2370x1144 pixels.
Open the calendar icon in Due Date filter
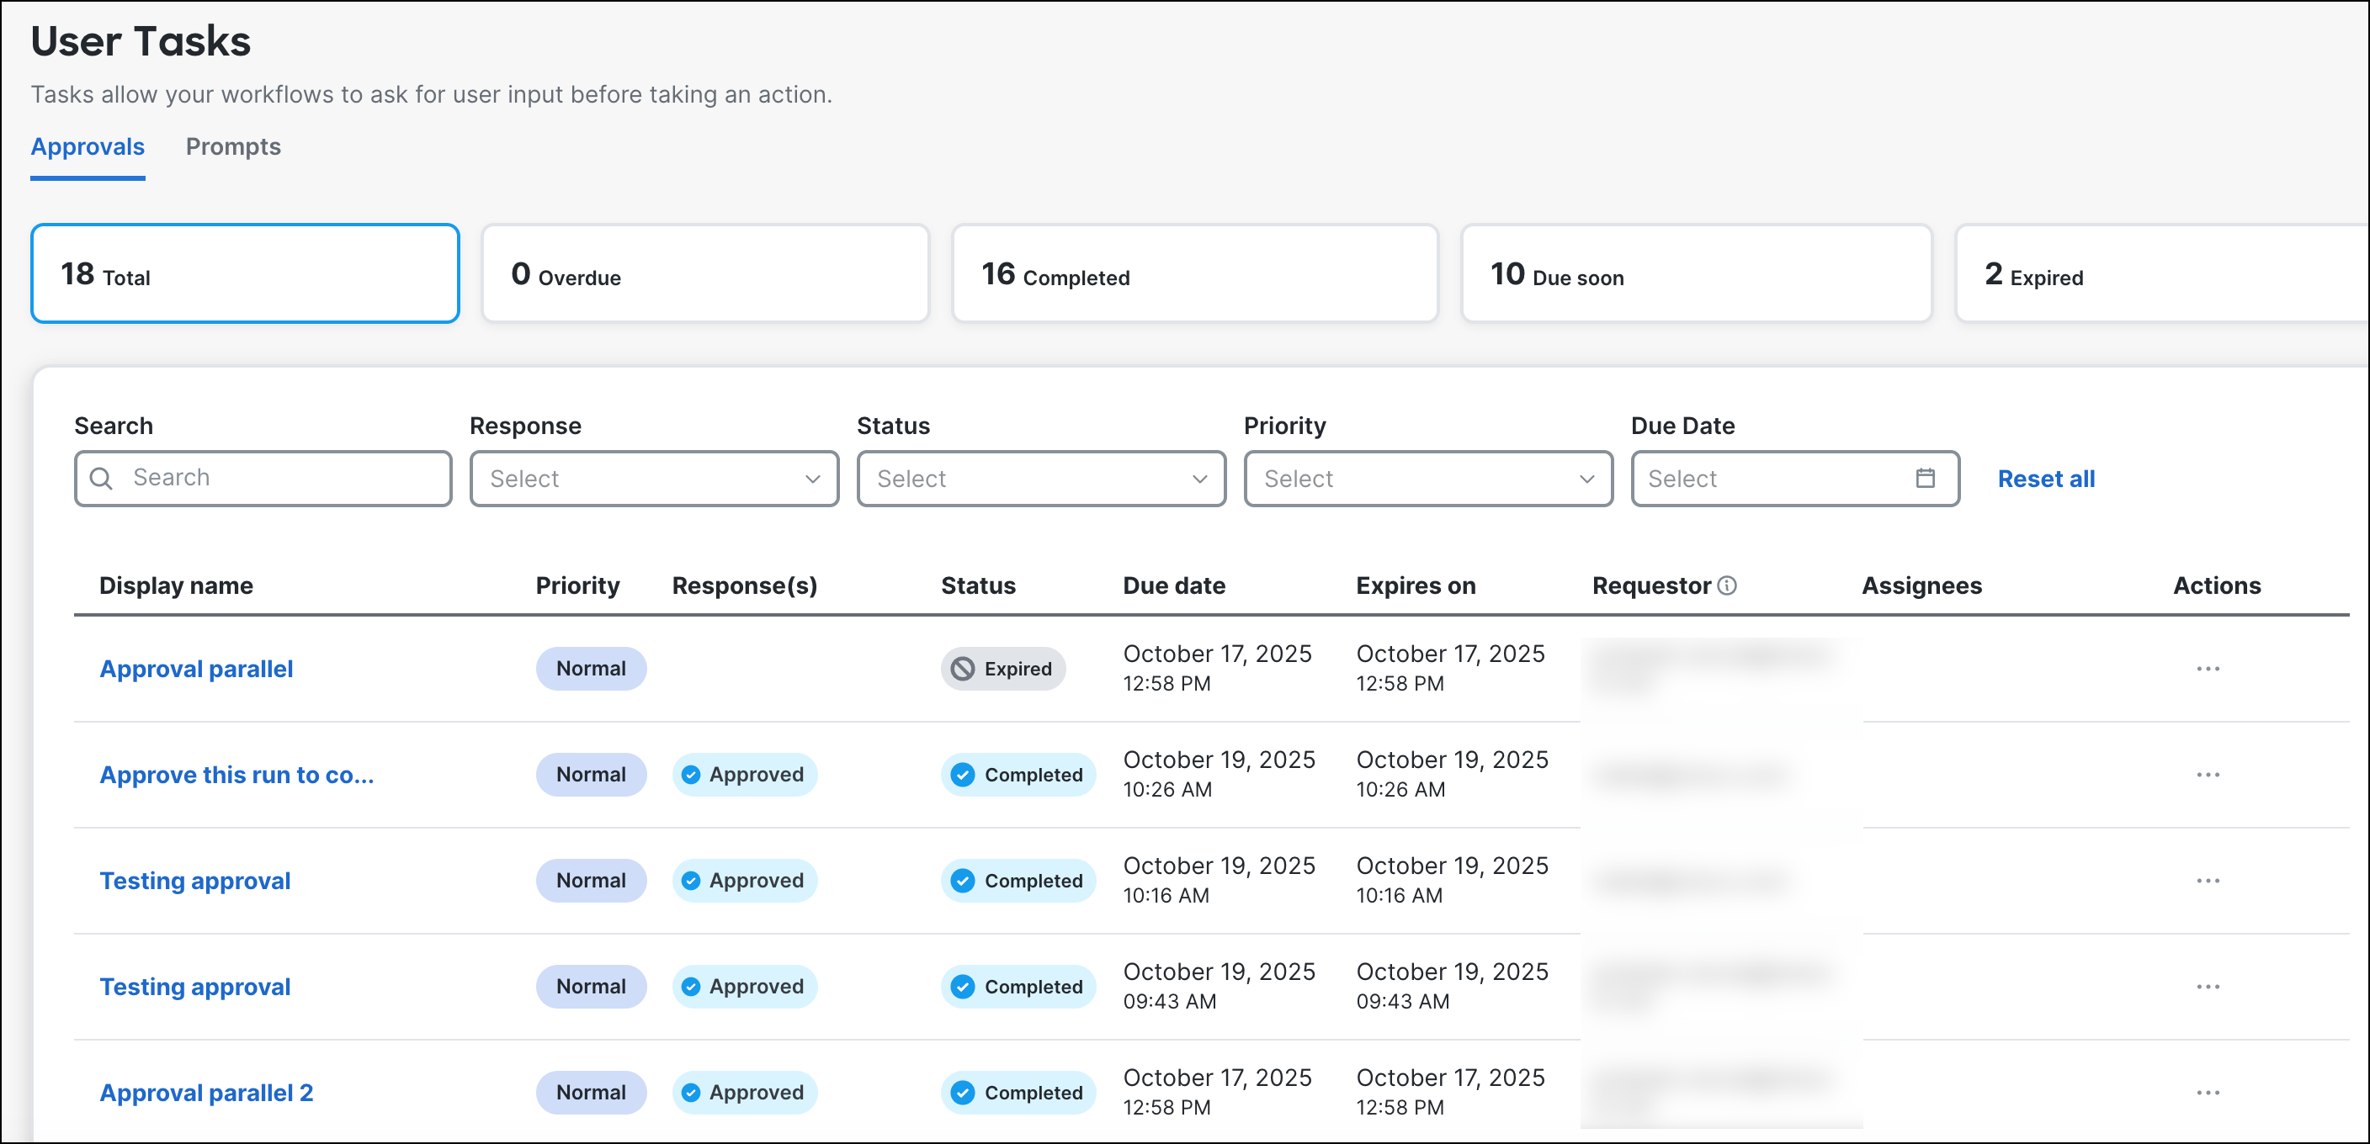pos(1925,478)
